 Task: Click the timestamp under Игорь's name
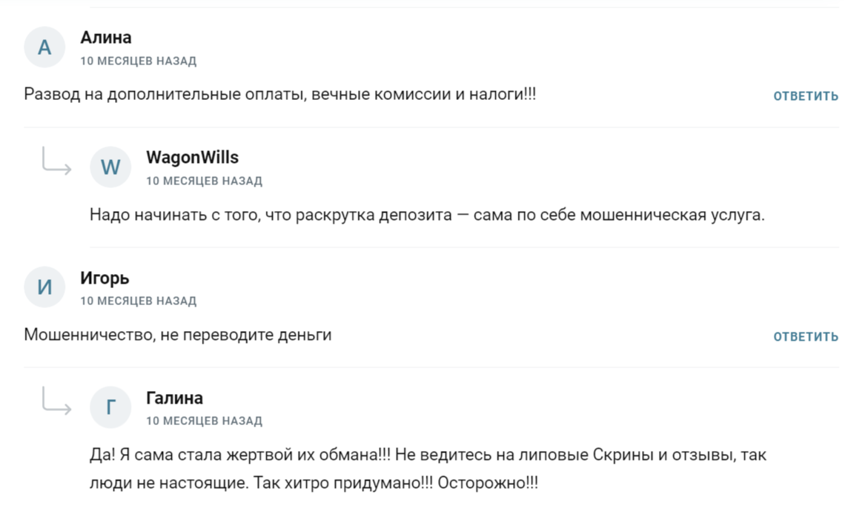138,301
